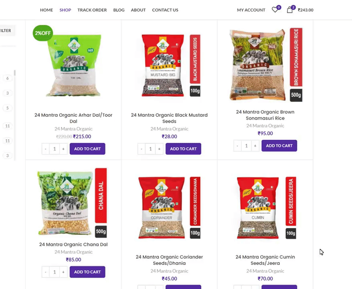Click the Black Mustard Seeds quantity field
352x289 pixels.
pos(150,149)
